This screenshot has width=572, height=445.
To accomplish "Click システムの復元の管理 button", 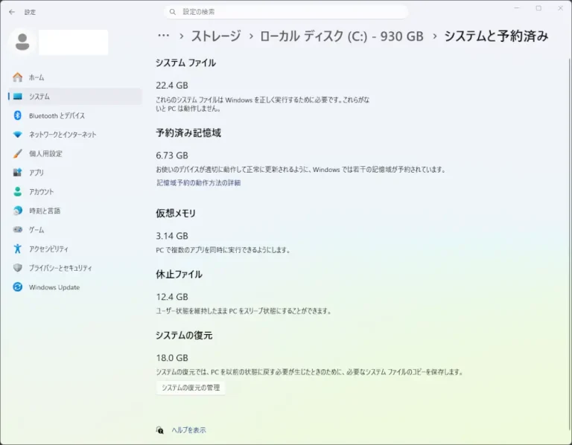I will click(191, 388).
